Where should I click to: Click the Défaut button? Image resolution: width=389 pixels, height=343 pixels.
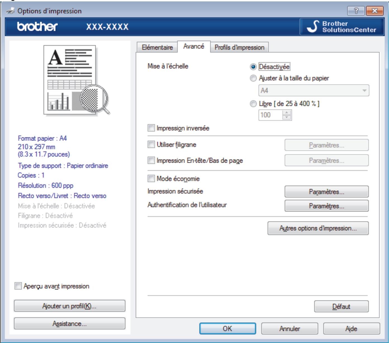pyautogui.click(x=341, y=306)
